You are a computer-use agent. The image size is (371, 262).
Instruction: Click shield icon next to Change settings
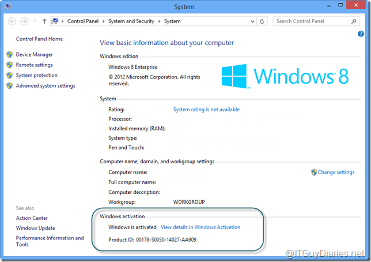(314, 173)
